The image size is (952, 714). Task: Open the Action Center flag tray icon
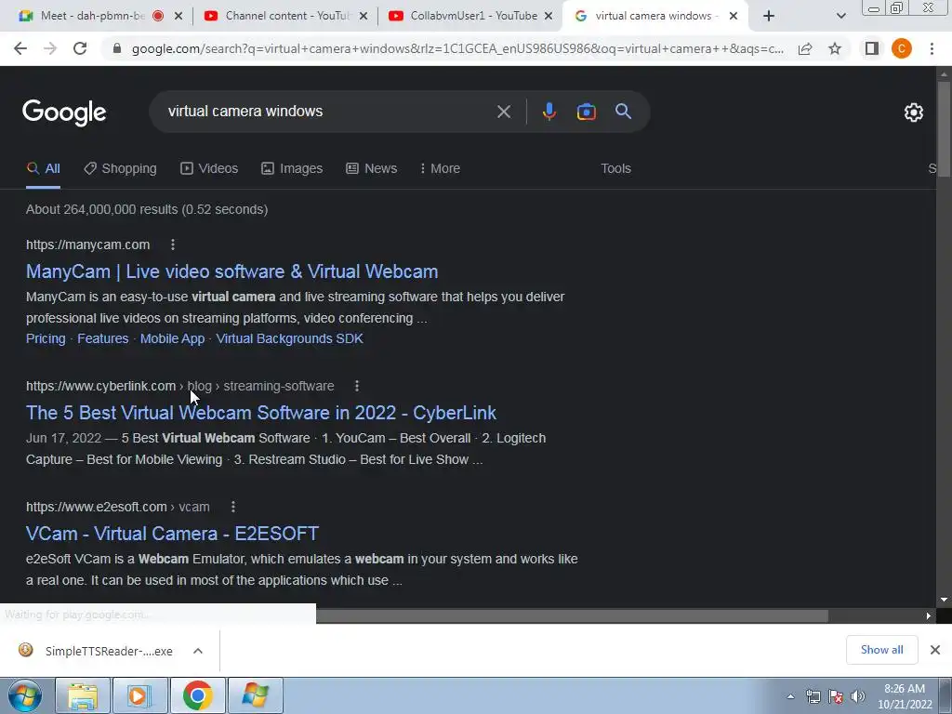[x=836, y=696]
